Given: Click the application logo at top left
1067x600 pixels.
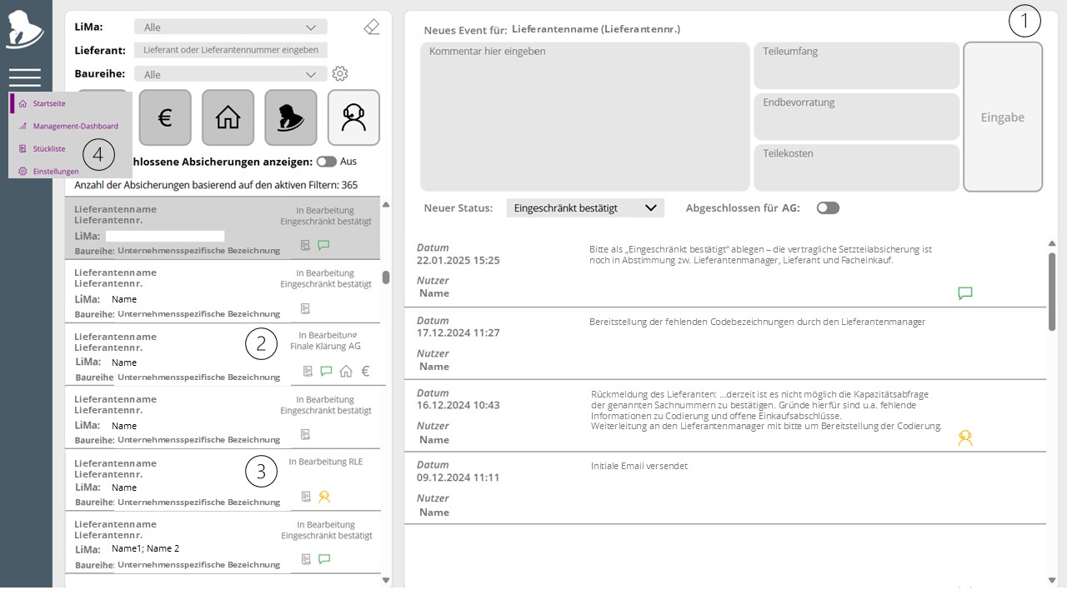Looking at the screenshot, I should tap(25, 27).
